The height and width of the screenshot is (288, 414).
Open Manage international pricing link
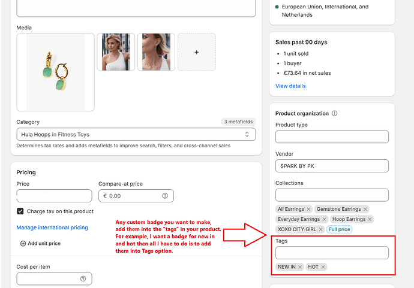(x=52, y=228)
